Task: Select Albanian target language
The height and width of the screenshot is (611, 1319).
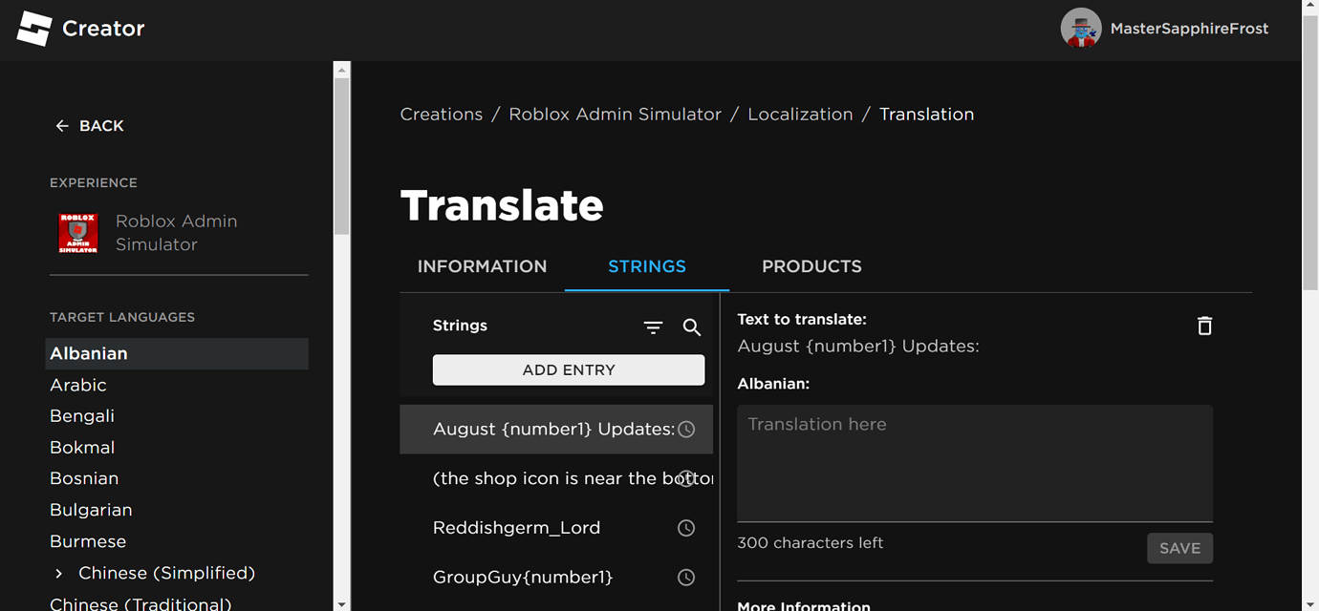Action: (x=177, y=353)
